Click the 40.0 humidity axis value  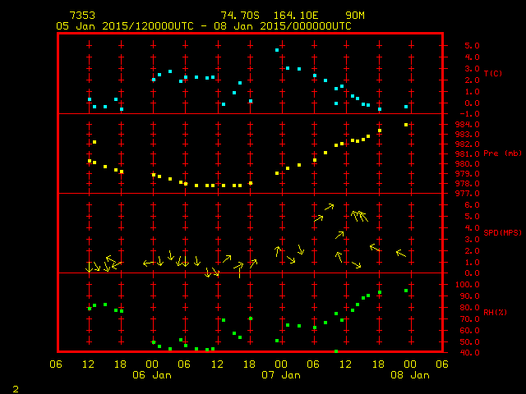pyautogui.click(x=469, y=353)
